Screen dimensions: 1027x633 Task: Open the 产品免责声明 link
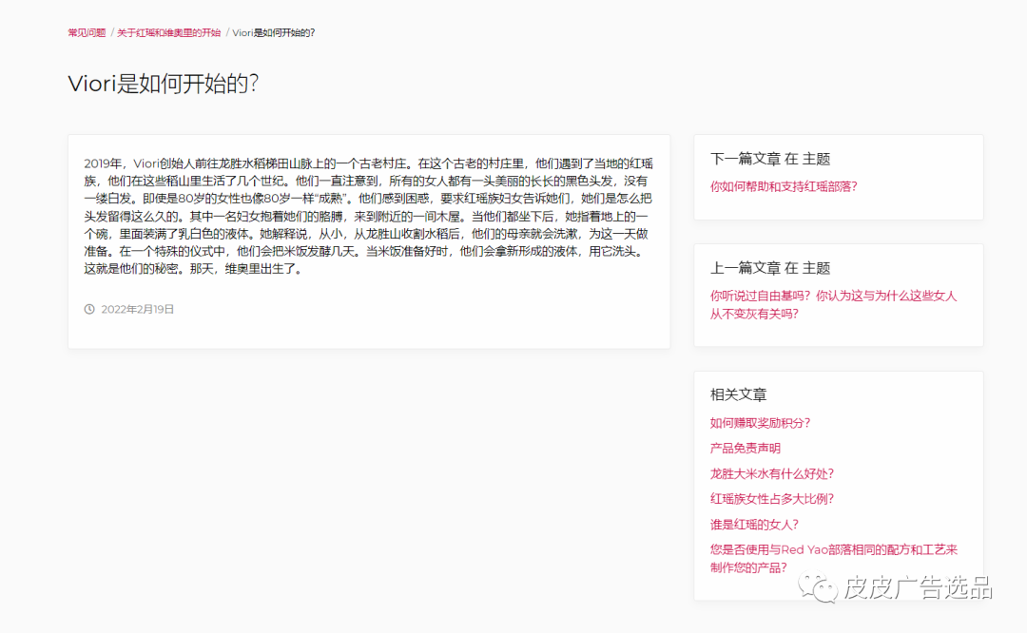tap(746, 449)
